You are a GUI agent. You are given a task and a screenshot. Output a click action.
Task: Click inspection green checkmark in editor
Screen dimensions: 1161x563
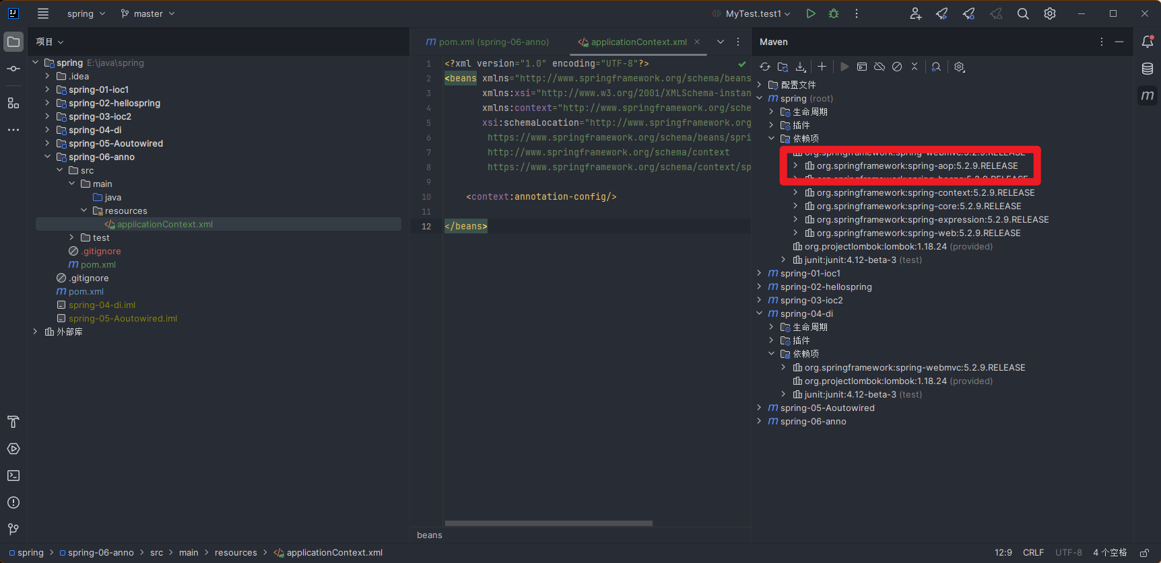click(741, 64)
